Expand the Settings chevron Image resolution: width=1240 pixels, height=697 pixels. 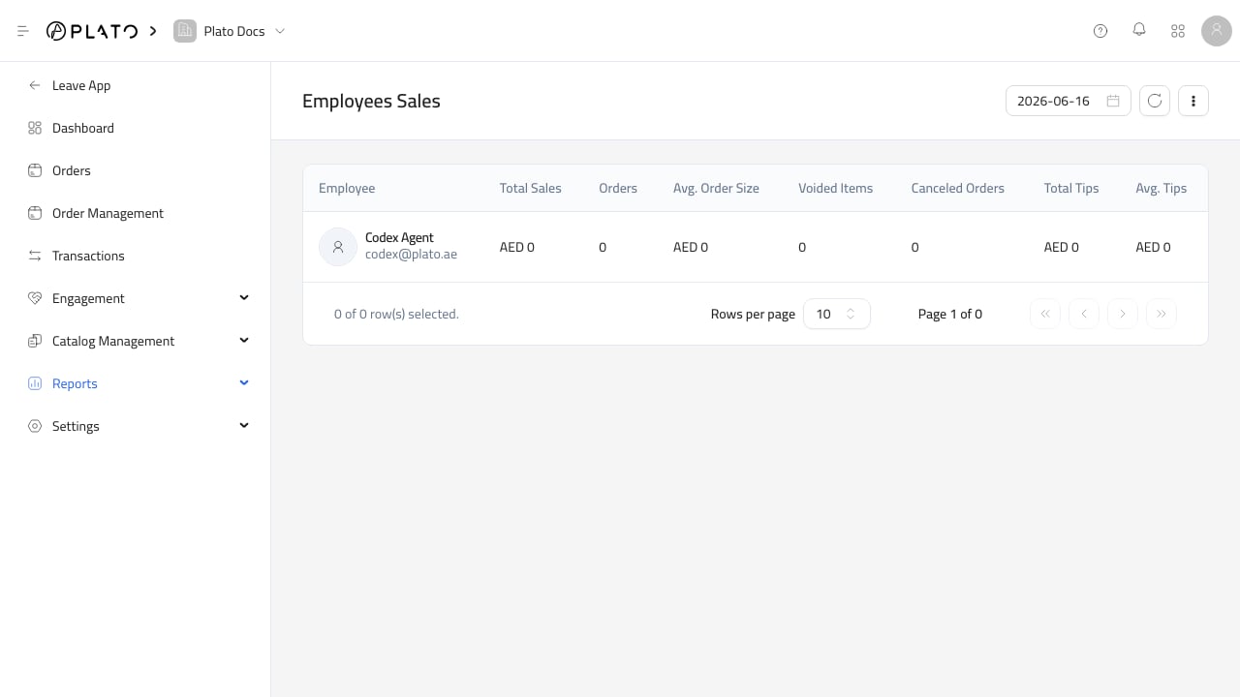tap(244, 425)
